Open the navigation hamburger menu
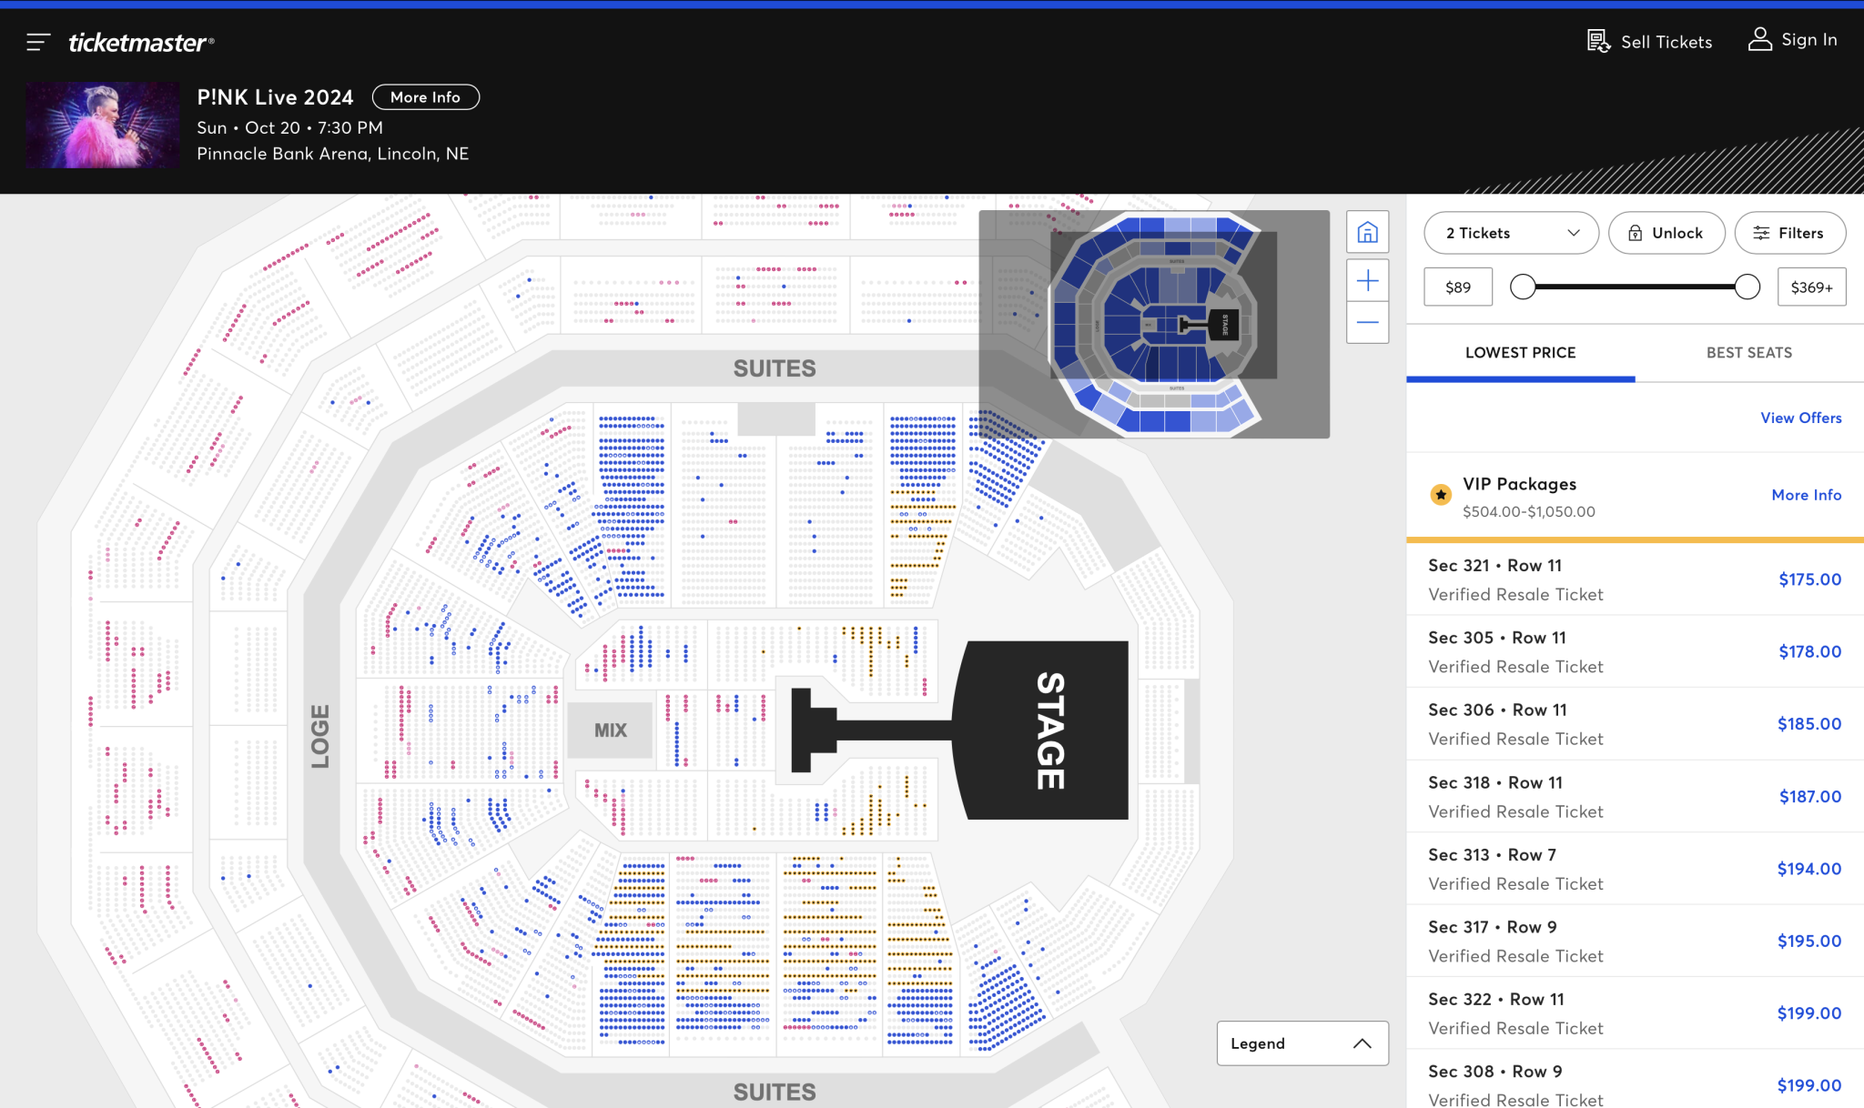 [37, 41]
